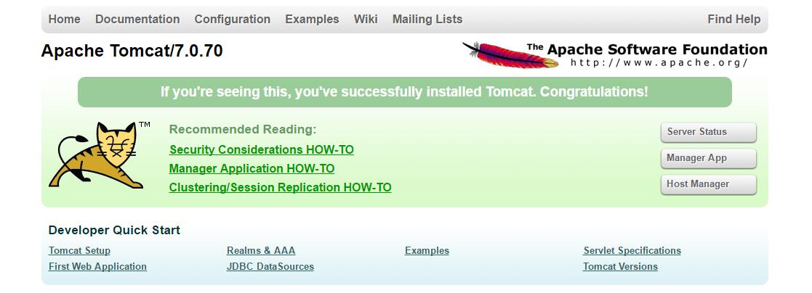Follow the First Web Application link
The width and height of the screenshot is (812, 293).
97,267
